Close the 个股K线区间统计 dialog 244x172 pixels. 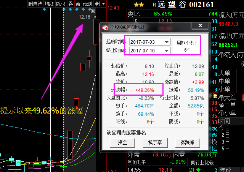click(x=199, y=26)
